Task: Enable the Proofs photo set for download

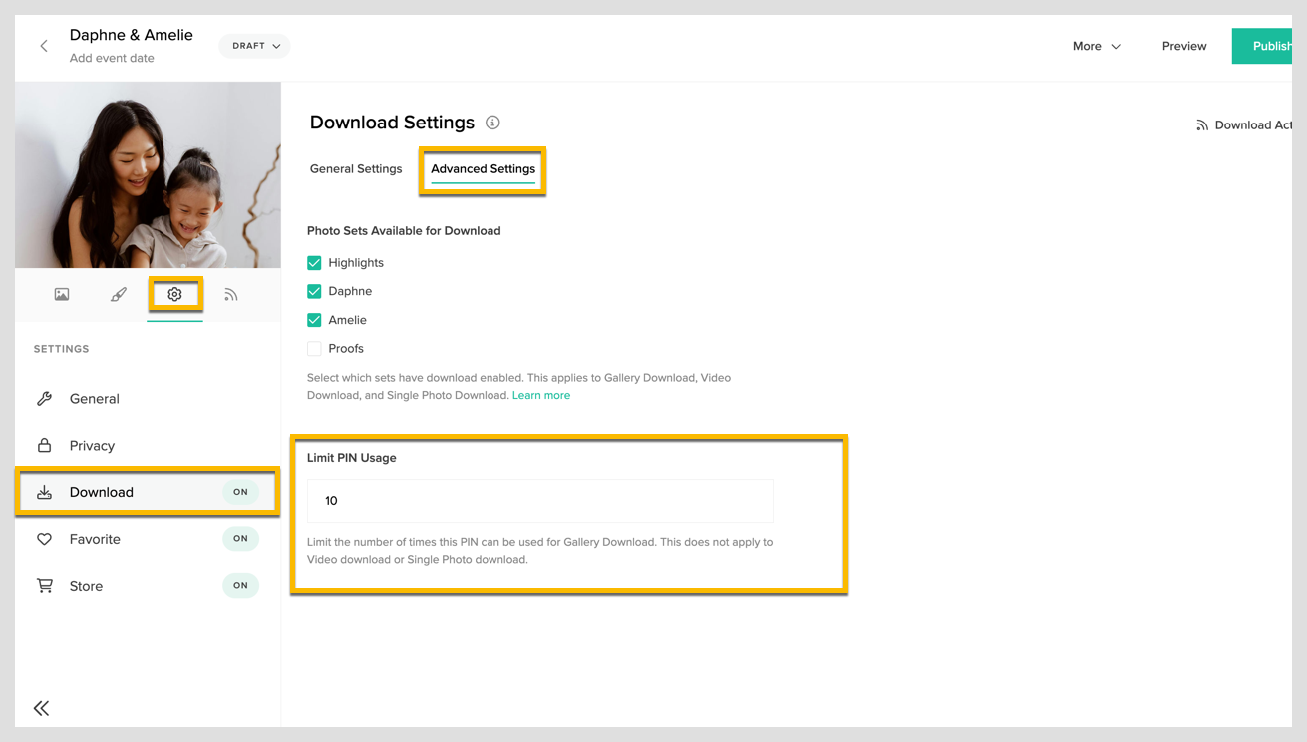Action: [314, 348]
